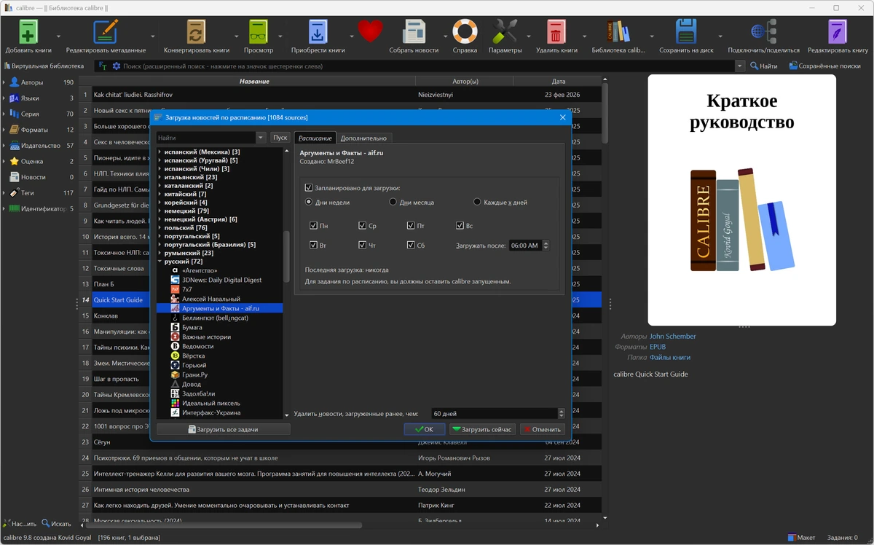
Task: Click the Convert books icon
Action: (x=197, y=32)
